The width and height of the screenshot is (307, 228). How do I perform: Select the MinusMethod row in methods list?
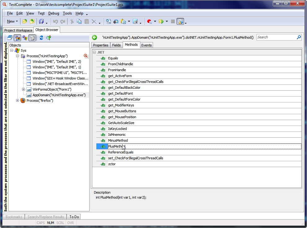click(x=118, y=140)
